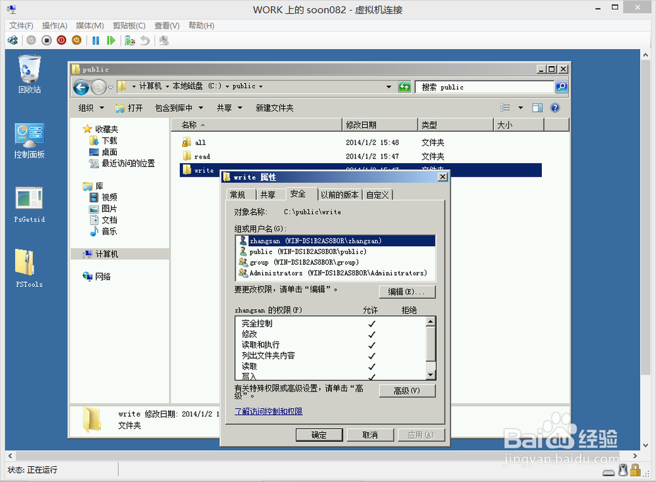Select the 控制面板 desktop icon
This screenshot has width=656, height=482.
point(30,141)
